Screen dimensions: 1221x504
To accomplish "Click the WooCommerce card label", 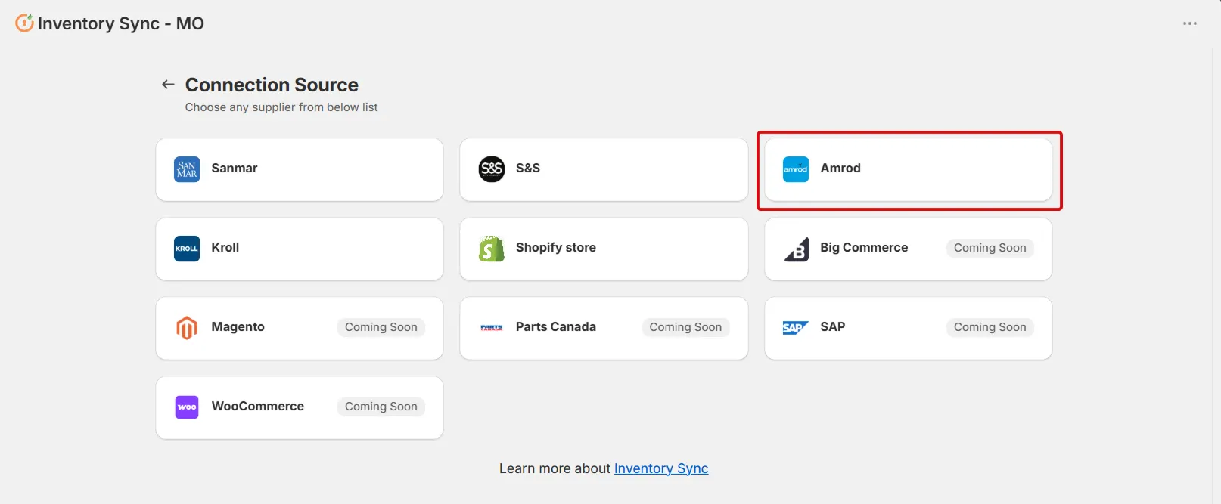I will click(x=258, y=406).
